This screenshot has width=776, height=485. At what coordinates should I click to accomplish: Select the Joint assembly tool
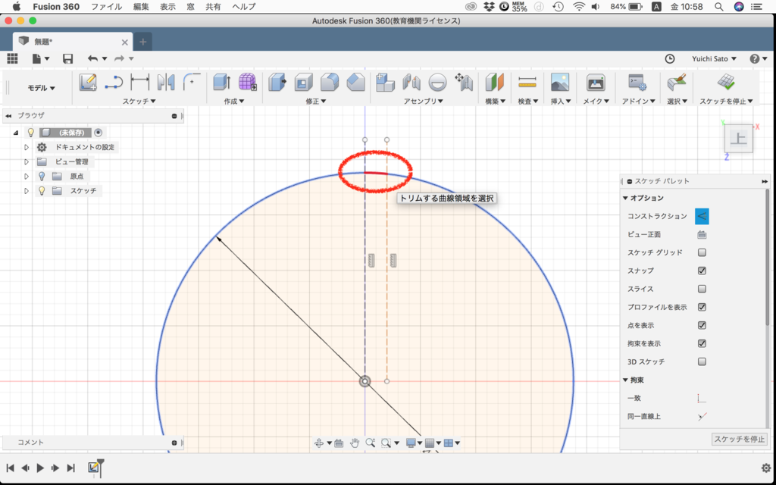pyautogui.click(x=411, y=82)
